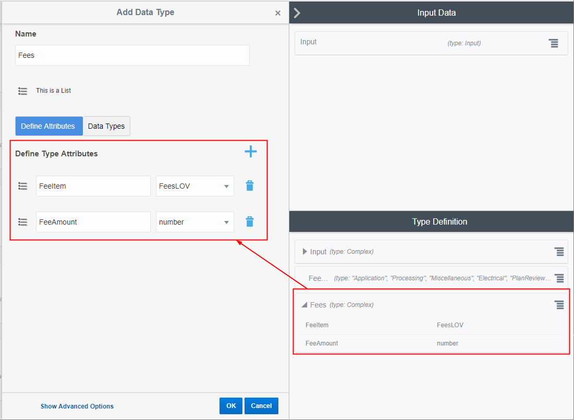Screen dimensions: 574x420
Task: Open the menu icon on the Input complex type
Action: pyautogui.click(x=559, y=252)
